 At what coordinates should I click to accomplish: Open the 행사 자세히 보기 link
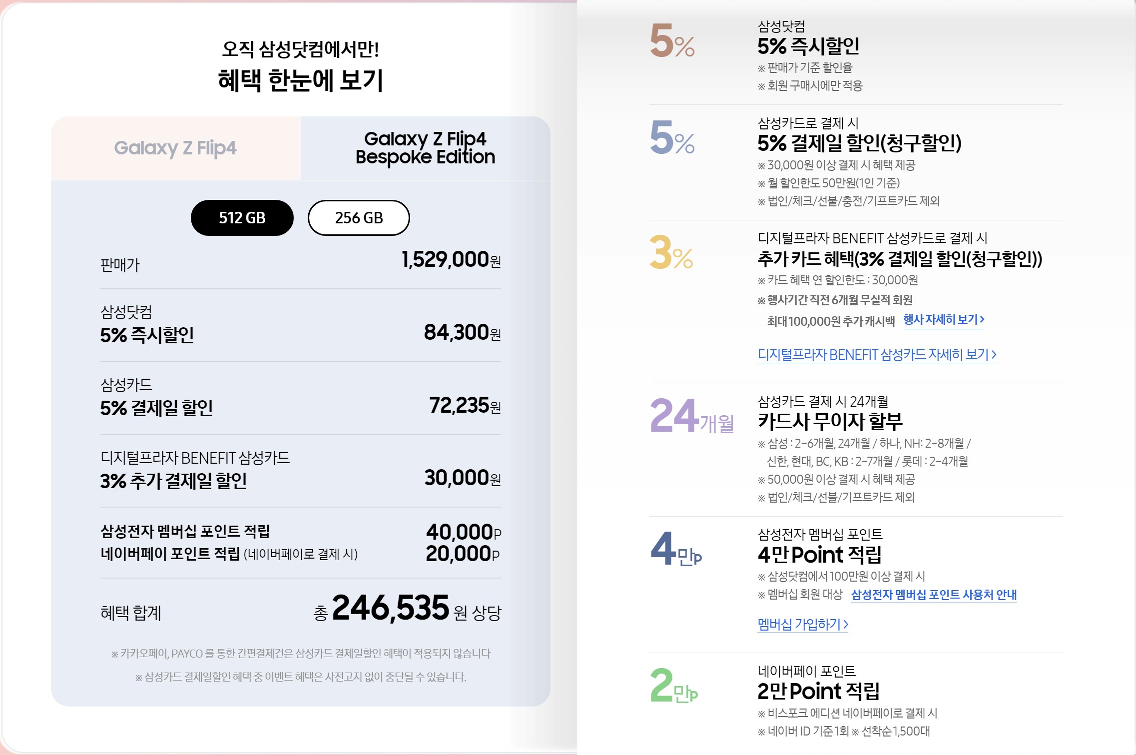[944, 320]
